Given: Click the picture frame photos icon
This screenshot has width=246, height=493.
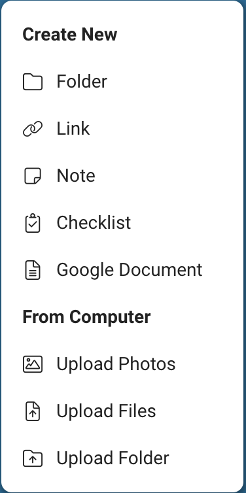Looking at the screenshot, I should [33, 364].
